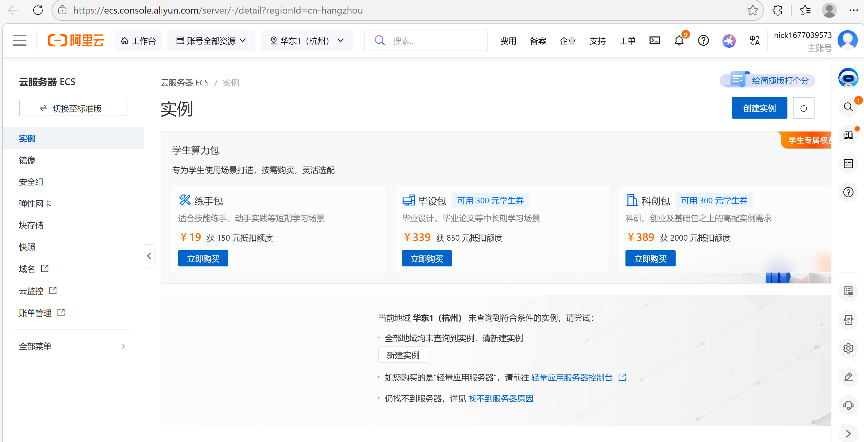Open the 费用 top menu item
Image resolution: width=864 pixels, height=442 pixels.
tap(508, 41)
